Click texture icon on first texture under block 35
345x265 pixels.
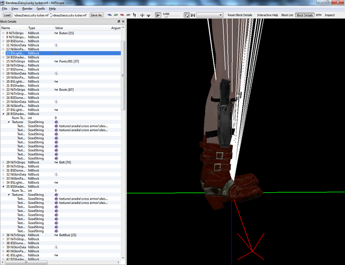(56, 199)
